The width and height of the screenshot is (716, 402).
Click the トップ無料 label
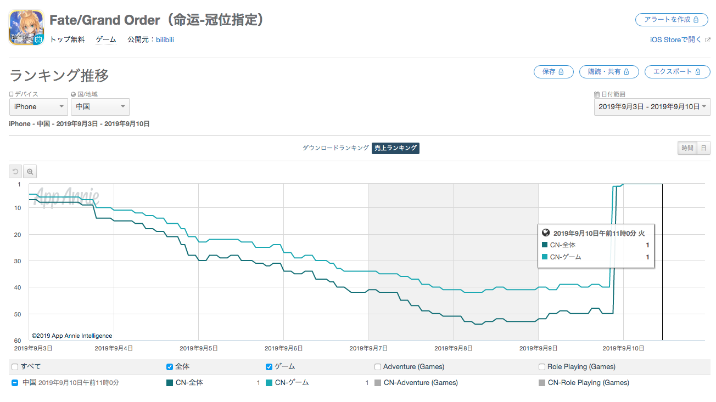(x=67, y=39)
